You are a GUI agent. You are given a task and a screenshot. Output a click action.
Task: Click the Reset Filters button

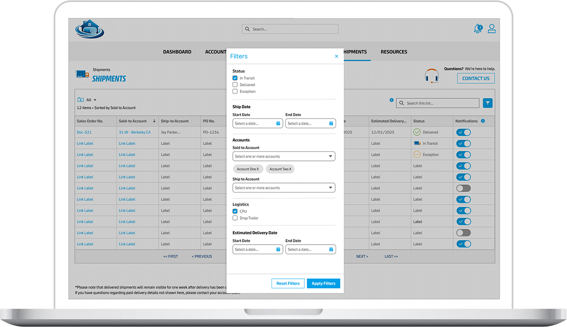pos(288,284)
